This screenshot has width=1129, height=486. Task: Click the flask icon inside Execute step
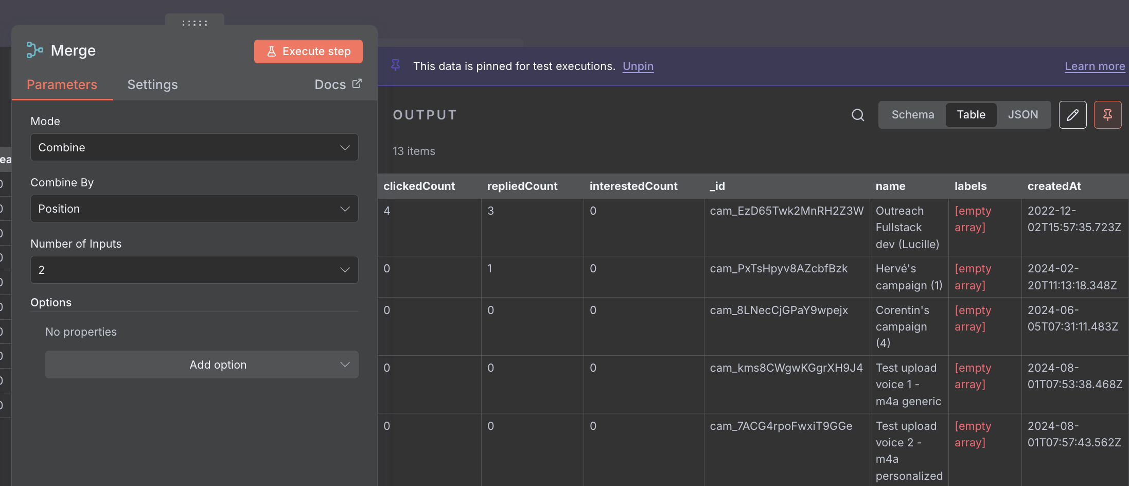click(x=272, y=51)
